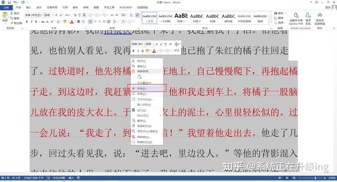Open mini toolbar font size dropdown
The width and height of the screenshot is (337, 182).
153,44
